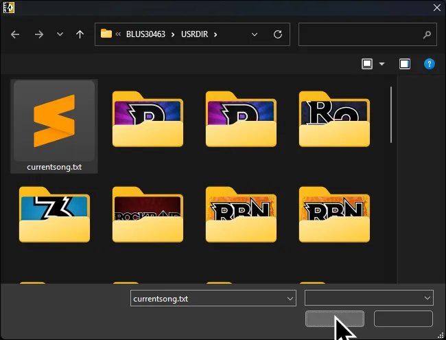Screen dimensions: 446x340
Task: Click the Cancel button at bottom right
Action: point(403,319)
